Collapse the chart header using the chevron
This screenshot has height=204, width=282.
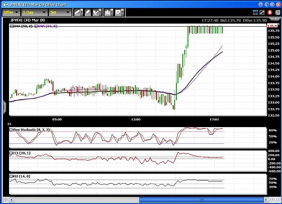(274, 19)
